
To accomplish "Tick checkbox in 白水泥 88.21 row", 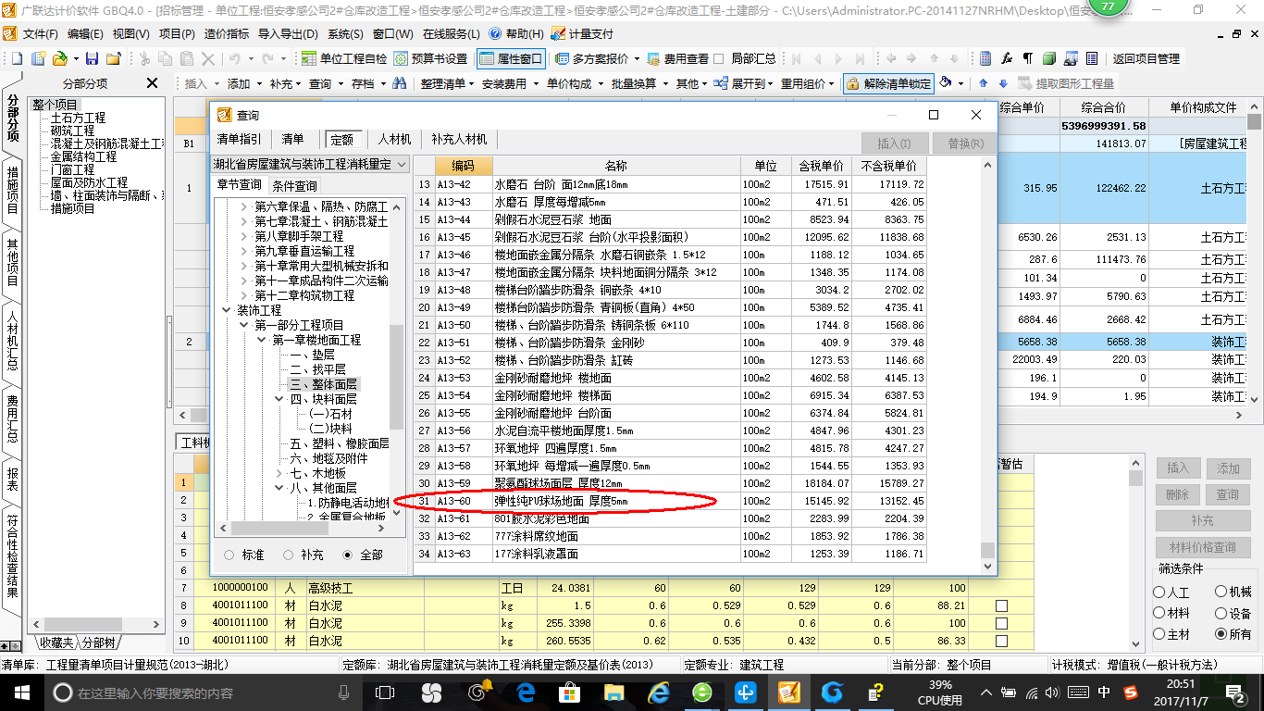I will pyautogui.click(x=1001, y=605).
